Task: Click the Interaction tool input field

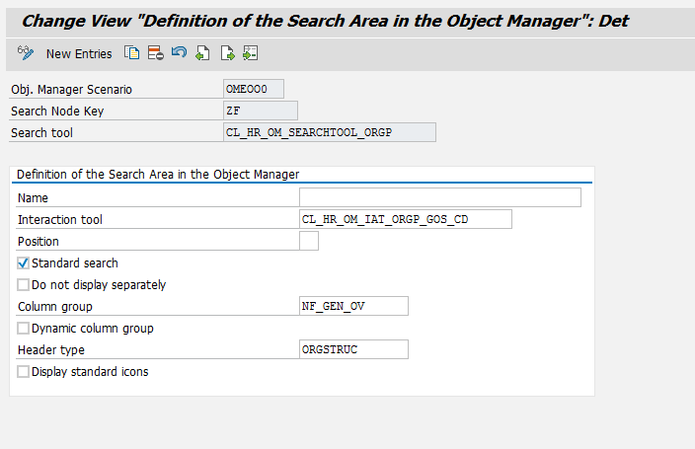Action: click(x=405, y=220)
